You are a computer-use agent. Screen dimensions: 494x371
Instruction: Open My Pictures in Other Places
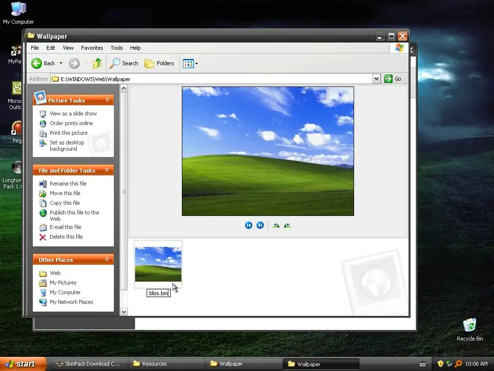click(x=63, y=283)
